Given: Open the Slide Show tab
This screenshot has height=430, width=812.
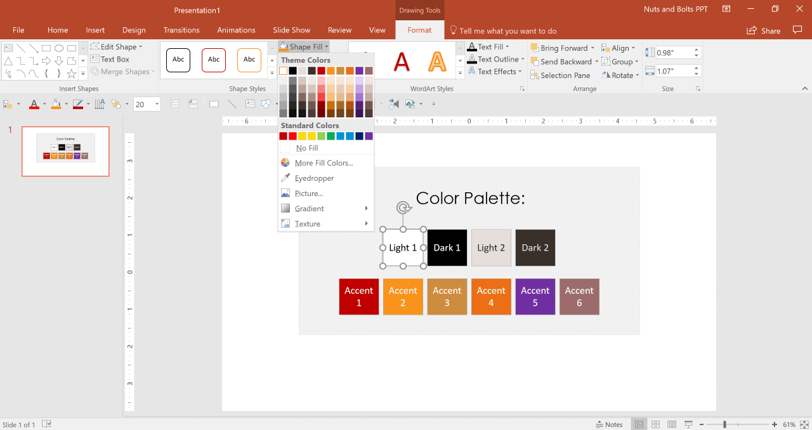Looking at the screenshot, I should pyautogui.click(x=292, y=30).
